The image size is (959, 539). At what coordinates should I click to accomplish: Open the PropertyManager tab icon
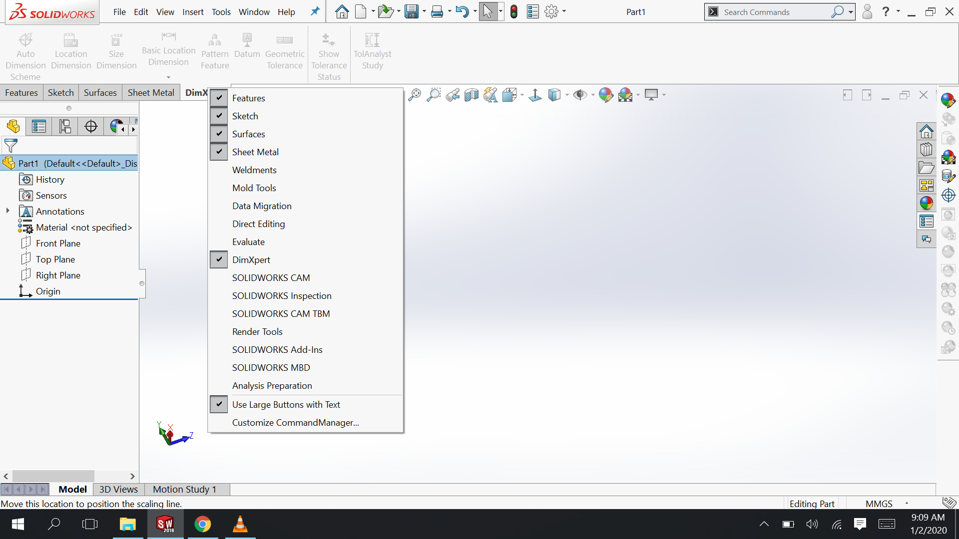39,126
